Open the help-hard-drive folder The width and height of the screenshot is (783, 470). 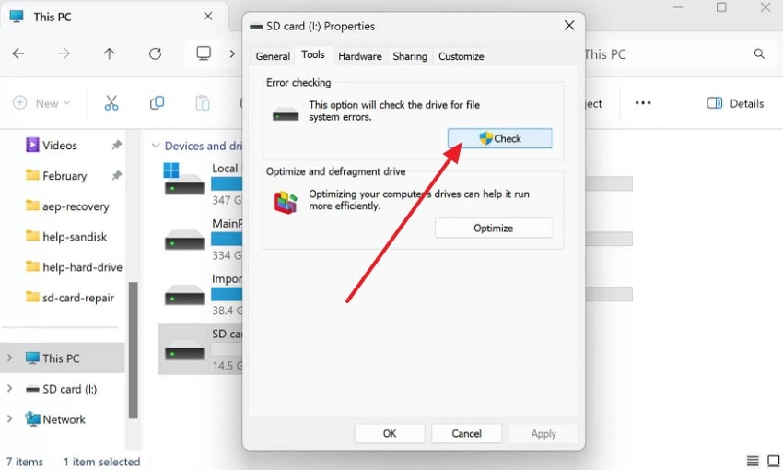tap(74, 267)
